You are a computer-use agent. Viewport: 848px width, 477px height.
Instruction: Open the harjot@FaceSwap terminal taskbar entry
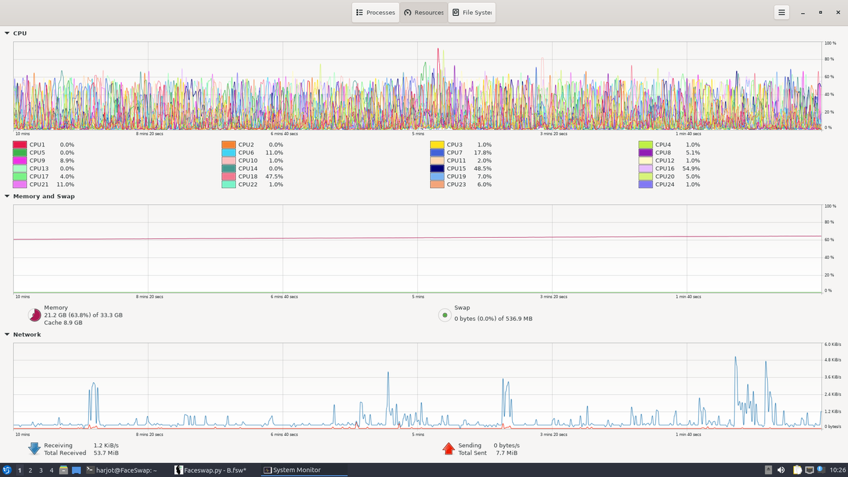tap(122, 470)
